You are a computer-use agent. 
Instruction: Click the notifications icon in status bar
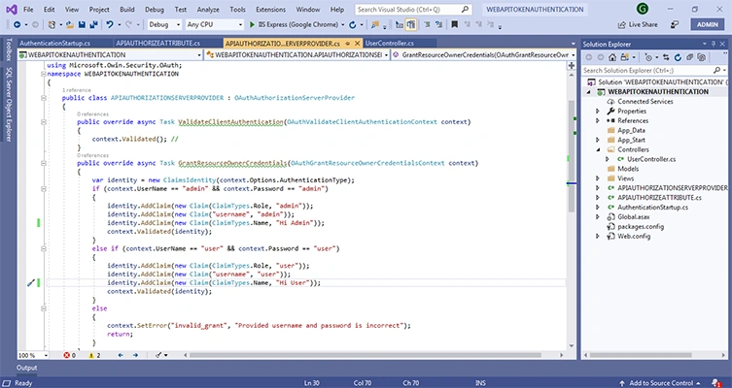[716, 383]
